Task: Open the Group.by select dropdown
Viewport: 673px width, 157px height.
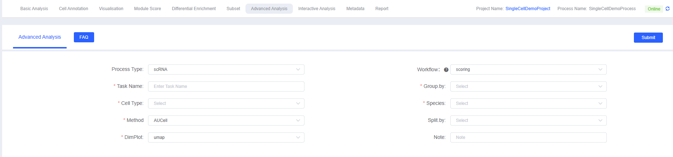Action: click(x=528, y=86)
